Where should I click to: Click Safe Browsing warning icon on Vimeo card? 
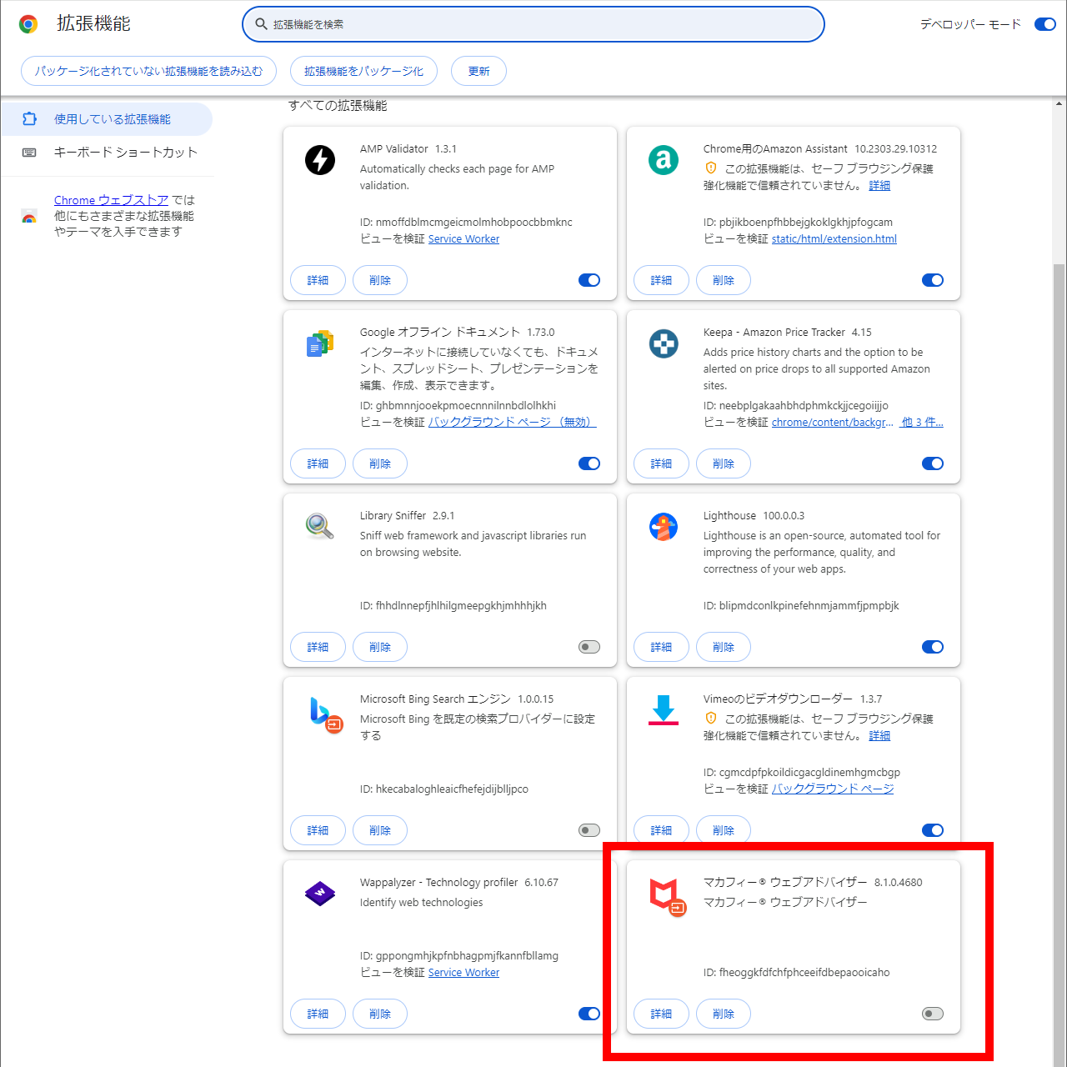711,718
